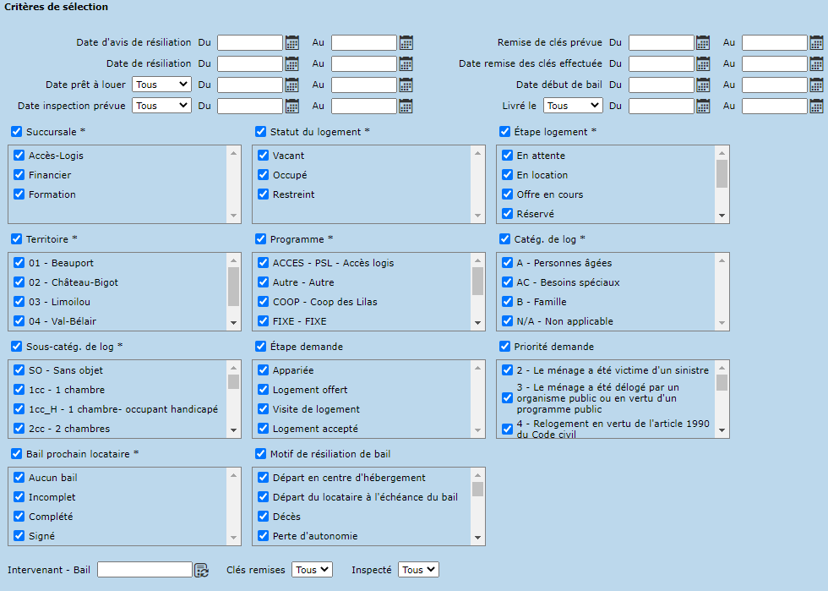The width and height of the screenshot is (828, 591).
Task: Click the Intervenant - Bail text field
Action: click(x=144, y=570)
